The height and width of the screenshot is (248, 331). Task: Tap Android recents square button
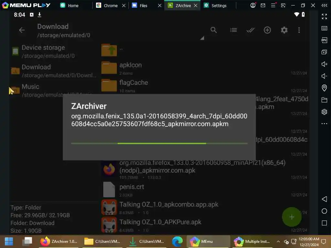click(324, 223)
